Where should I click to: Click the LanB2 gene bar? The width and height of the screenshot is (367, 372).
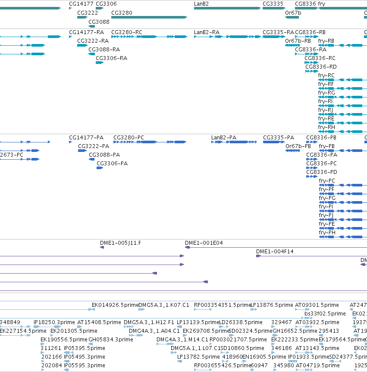point(227,8)
